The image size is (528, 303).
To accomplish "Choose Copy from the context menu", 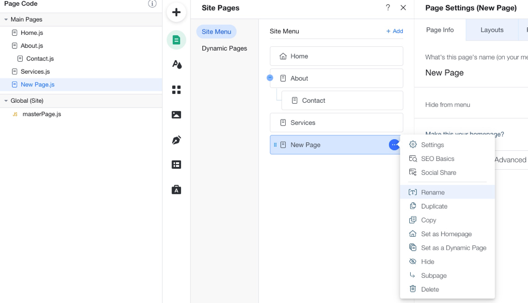I will point(447,220).
